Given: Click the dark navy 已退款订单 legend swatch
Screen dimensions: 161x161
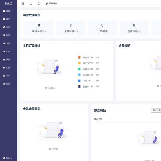Looking at the screenshot, I should click(x=80, y=86).
